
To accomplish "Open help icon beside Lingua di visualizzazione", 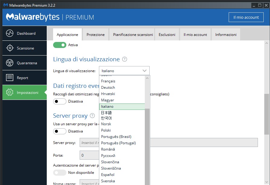I will (x=125, y=59).
